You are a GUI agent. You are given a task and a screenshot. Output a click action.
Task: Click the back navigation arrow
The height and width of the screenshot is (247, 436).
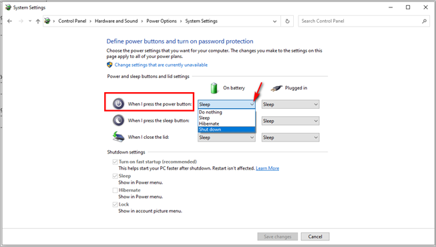tap(10, 21)
